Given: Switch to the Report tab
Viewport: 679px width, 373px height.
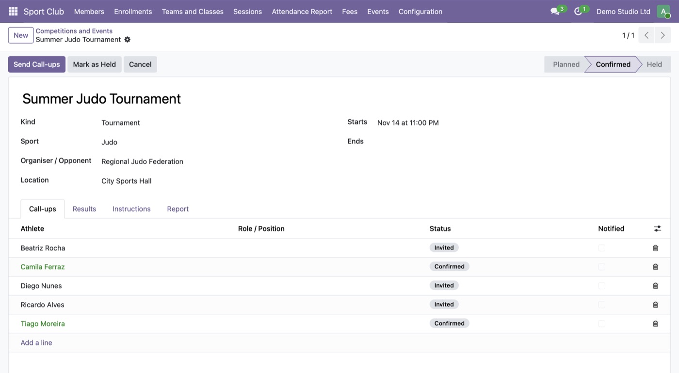Looking at the screenshot, I should pos(178,209).
